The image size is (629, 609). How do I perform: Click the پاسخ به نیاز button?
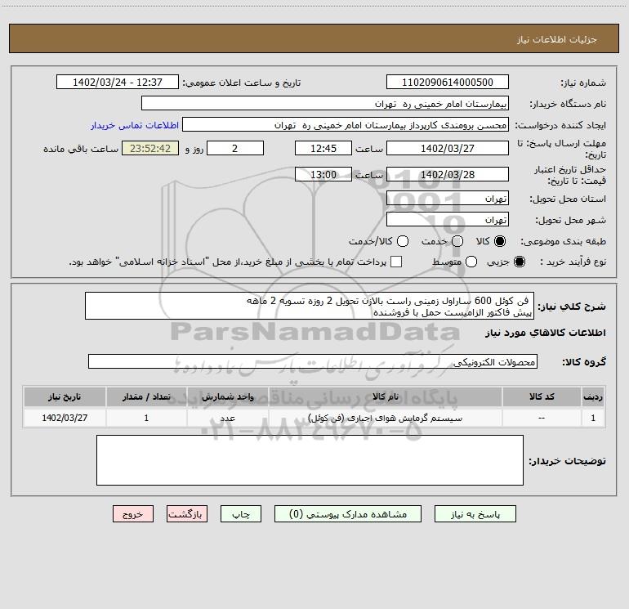(475, 514)
